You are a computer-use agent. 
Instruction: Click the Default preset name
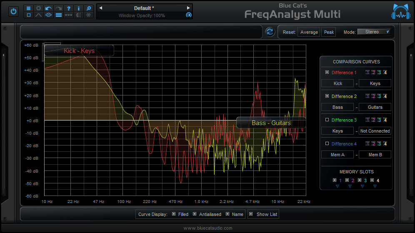click(x=144, y=8)
